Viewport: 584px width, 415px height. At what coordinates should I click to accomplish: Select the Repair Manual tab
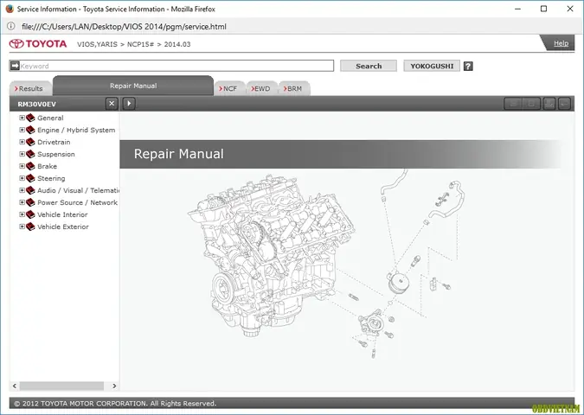[133, 86]
